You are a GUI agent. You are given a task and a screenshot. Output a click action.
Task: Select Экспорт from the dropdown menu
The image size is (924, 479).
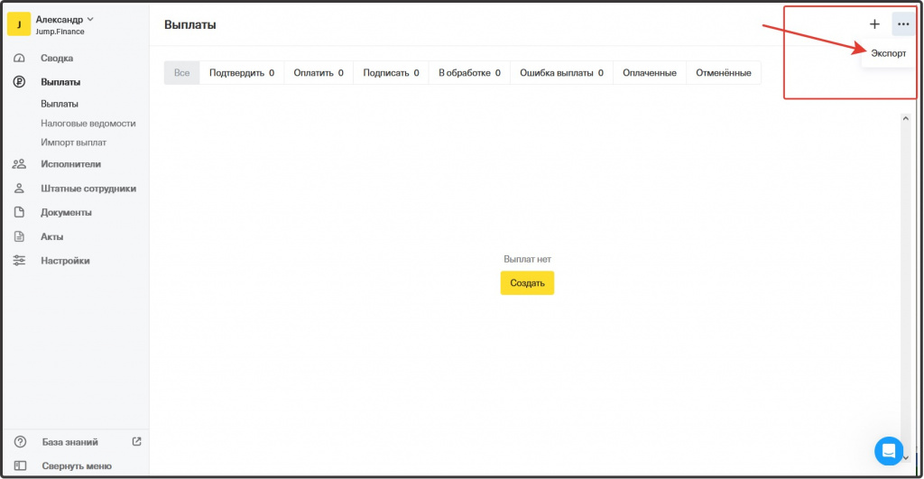pyautogui.click(x=888, y=53)
